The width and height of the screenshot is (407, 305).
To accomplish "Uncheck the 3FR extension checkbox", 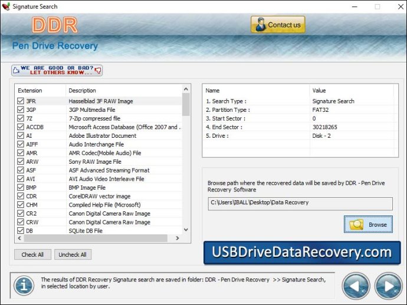I will 21,101.
